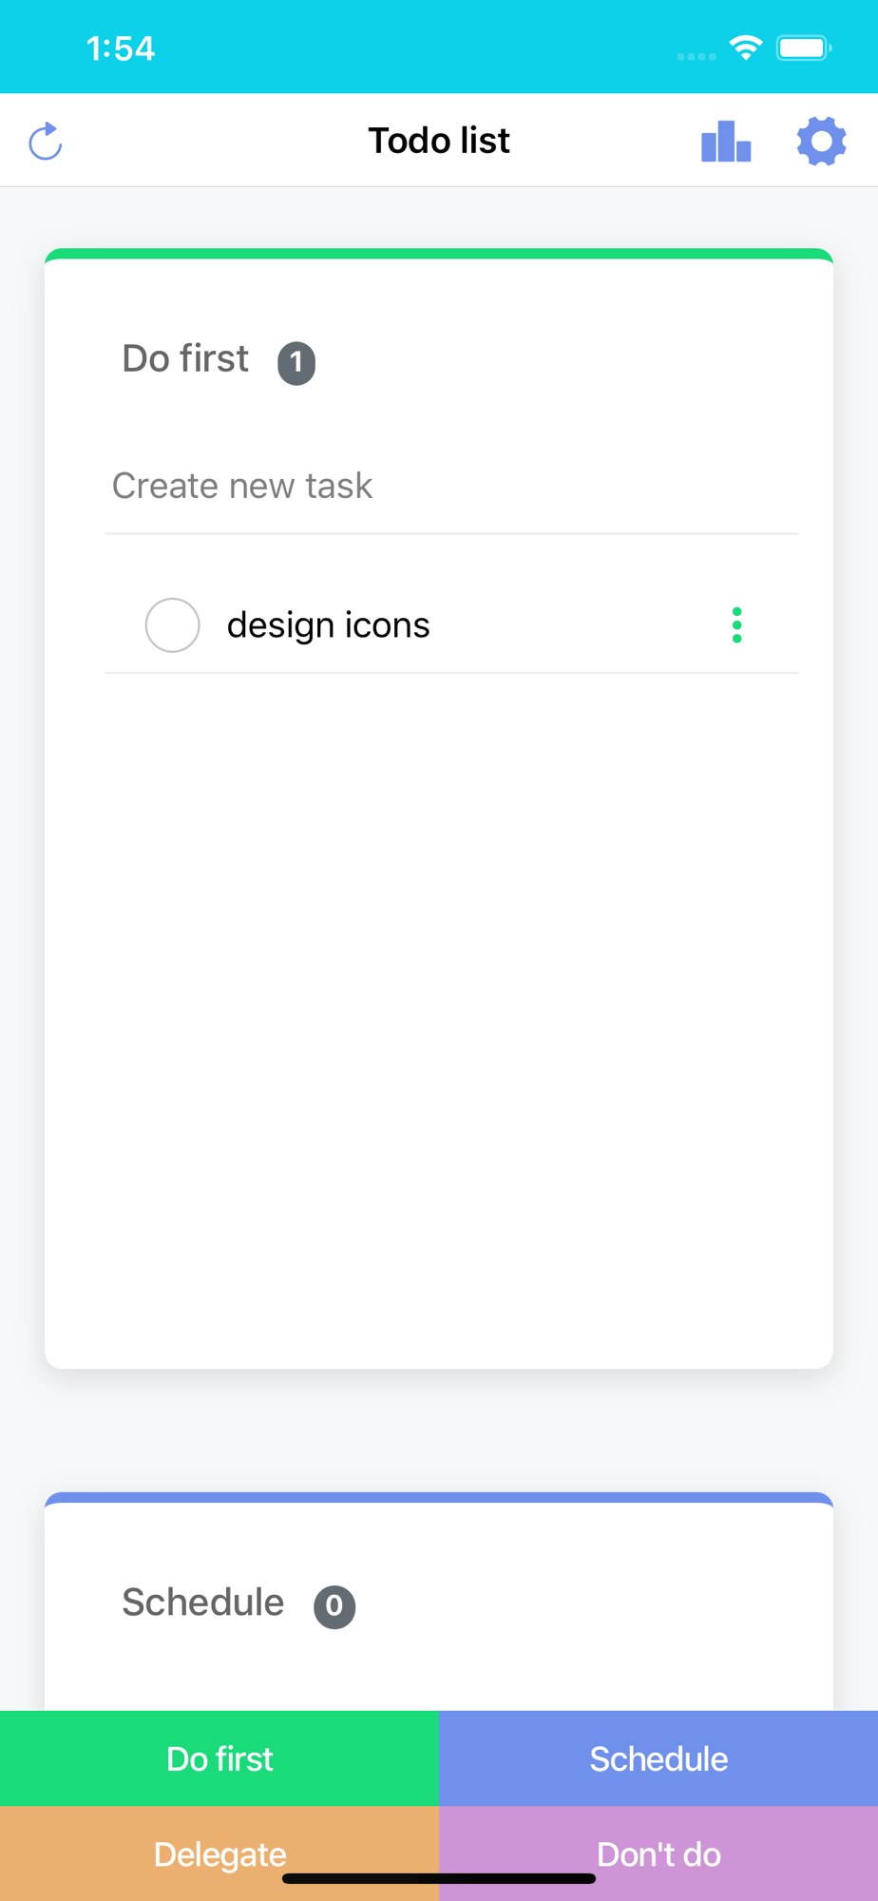Viewport: 878px width, 1901px height.
Task: Tap the Schedule count badge showing 0
Action: pyautogui.click(x=334, y=1606)
